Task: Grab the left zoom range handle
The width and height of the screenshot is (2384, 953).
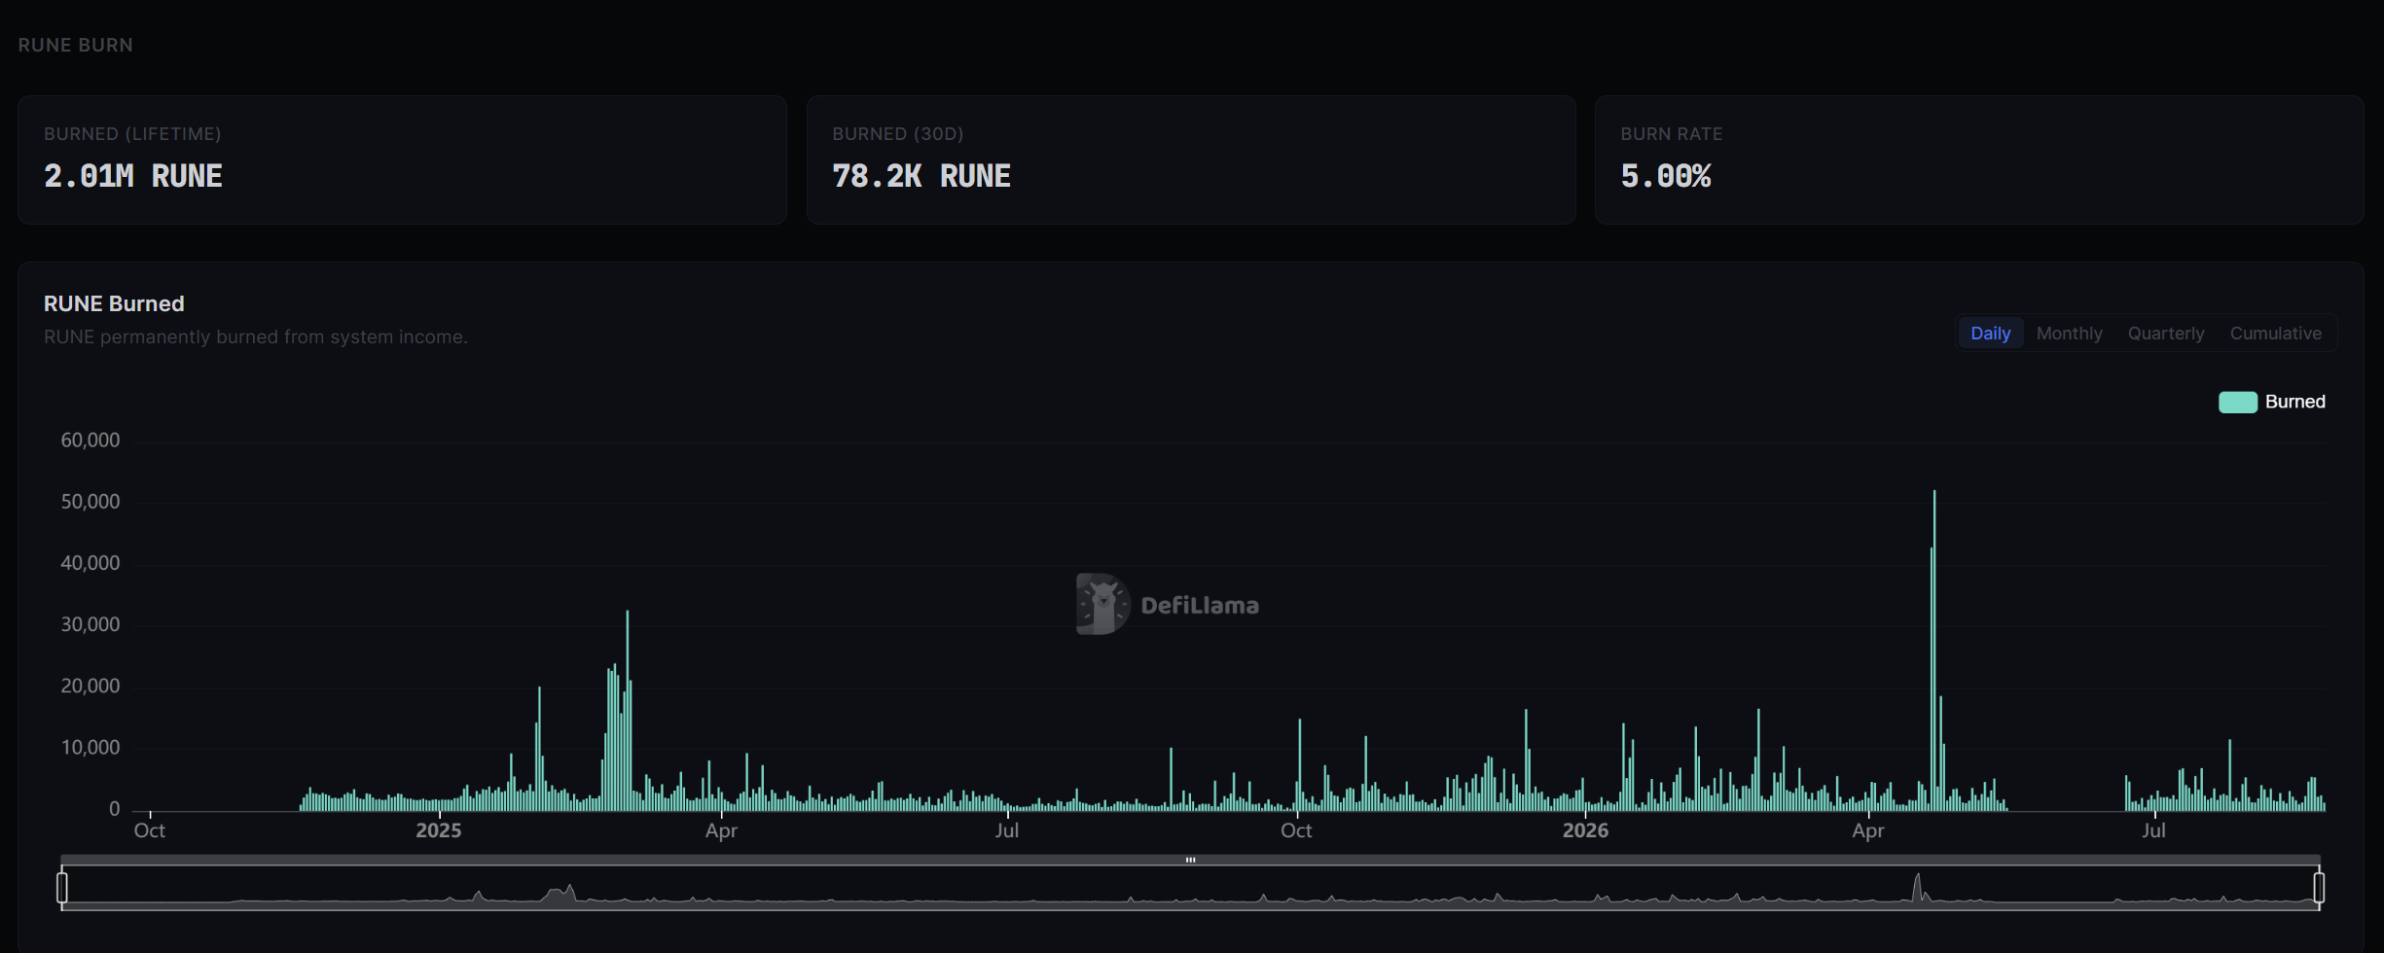Action: tap(62, 887)
